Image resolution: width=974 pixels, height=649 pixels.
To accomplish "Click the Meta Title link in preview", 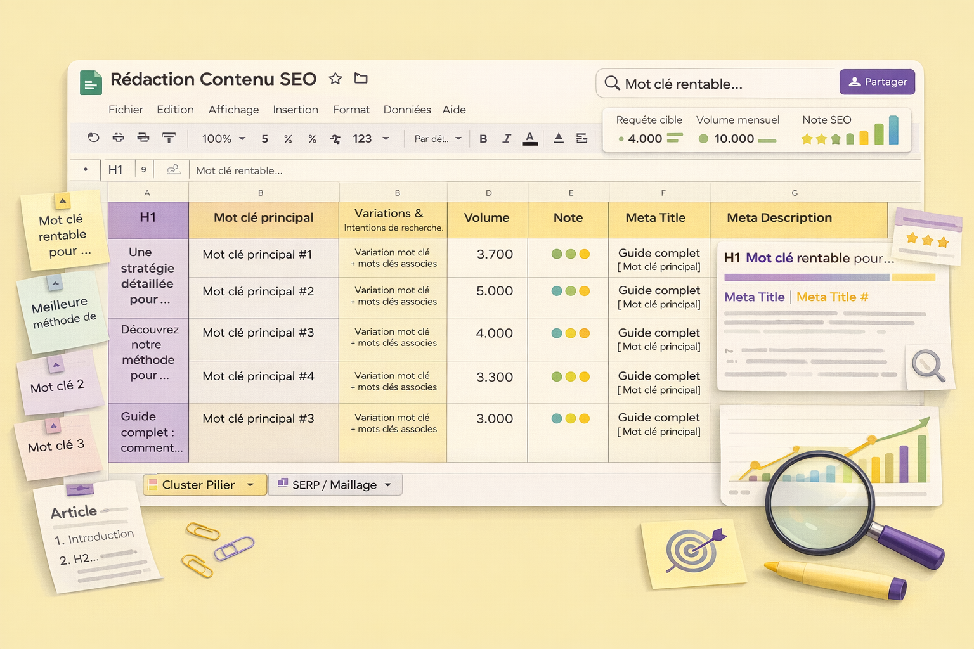I will click(754, 297).
